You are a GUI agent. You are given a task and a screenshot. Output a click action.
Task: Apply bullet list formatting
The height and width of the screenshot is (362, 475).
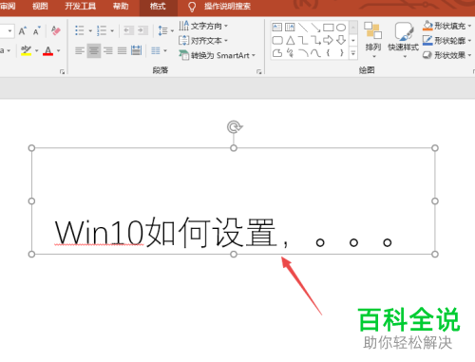[79, 30]
